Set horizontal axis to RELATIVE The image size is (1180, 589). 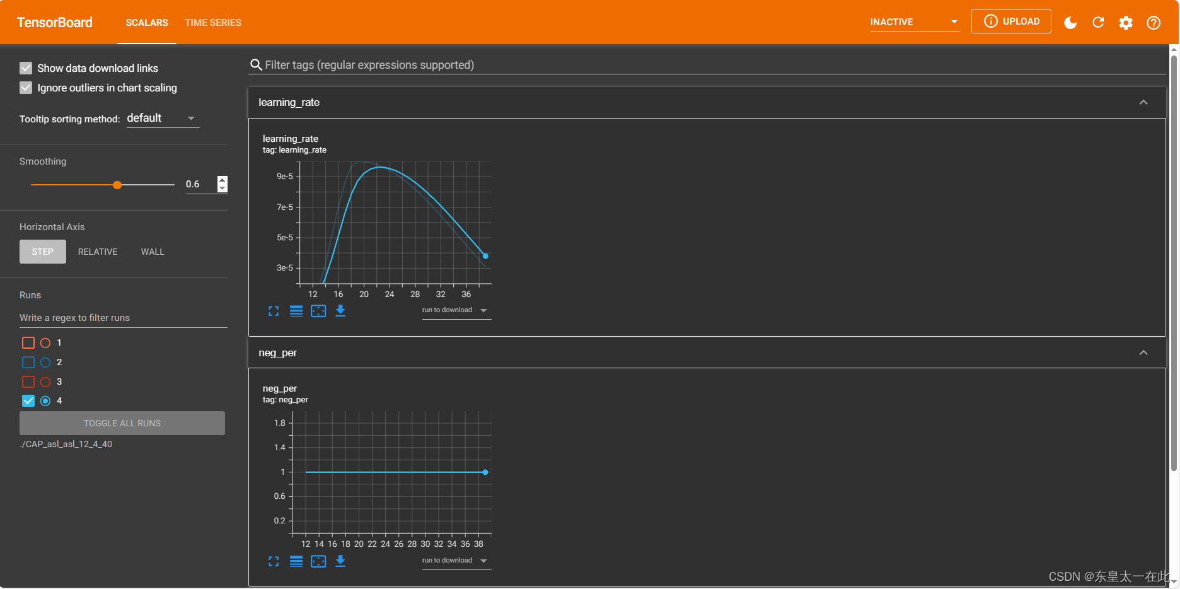98,252
